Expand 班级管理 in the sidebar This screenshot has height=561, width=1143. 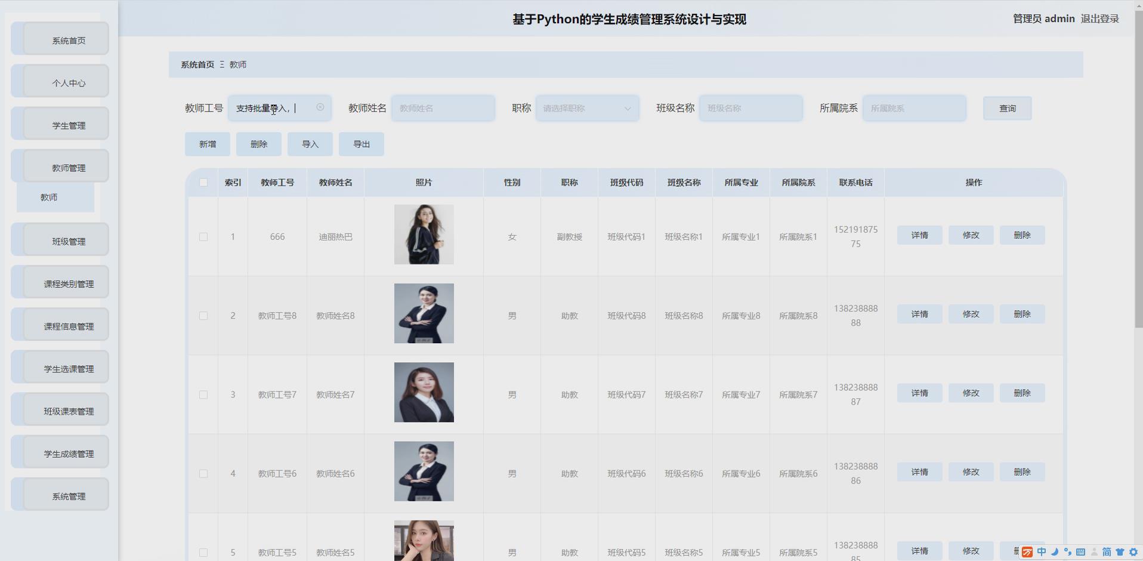click(x=60, y=239)
